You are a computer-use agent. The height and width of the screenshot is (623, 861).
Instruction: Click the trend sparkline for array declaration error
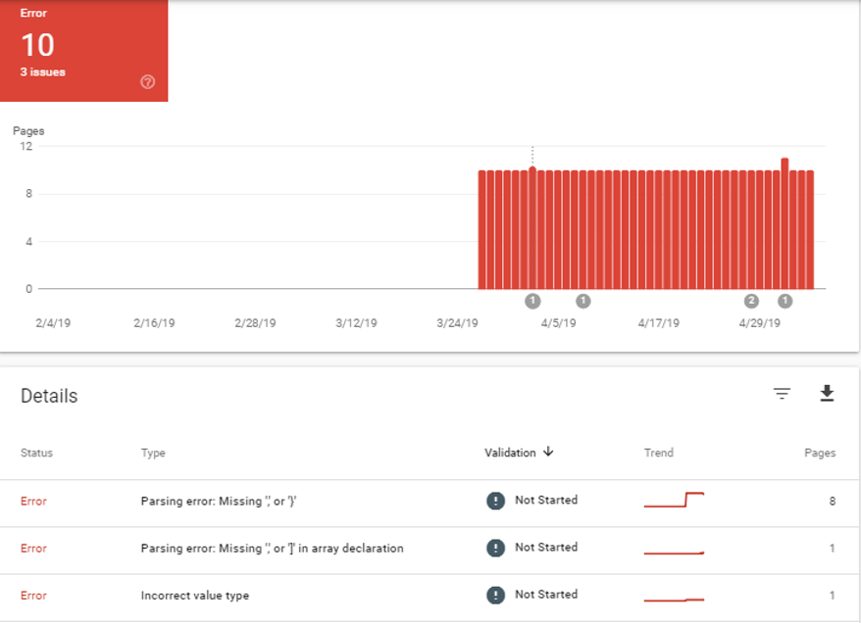(674, 552)
